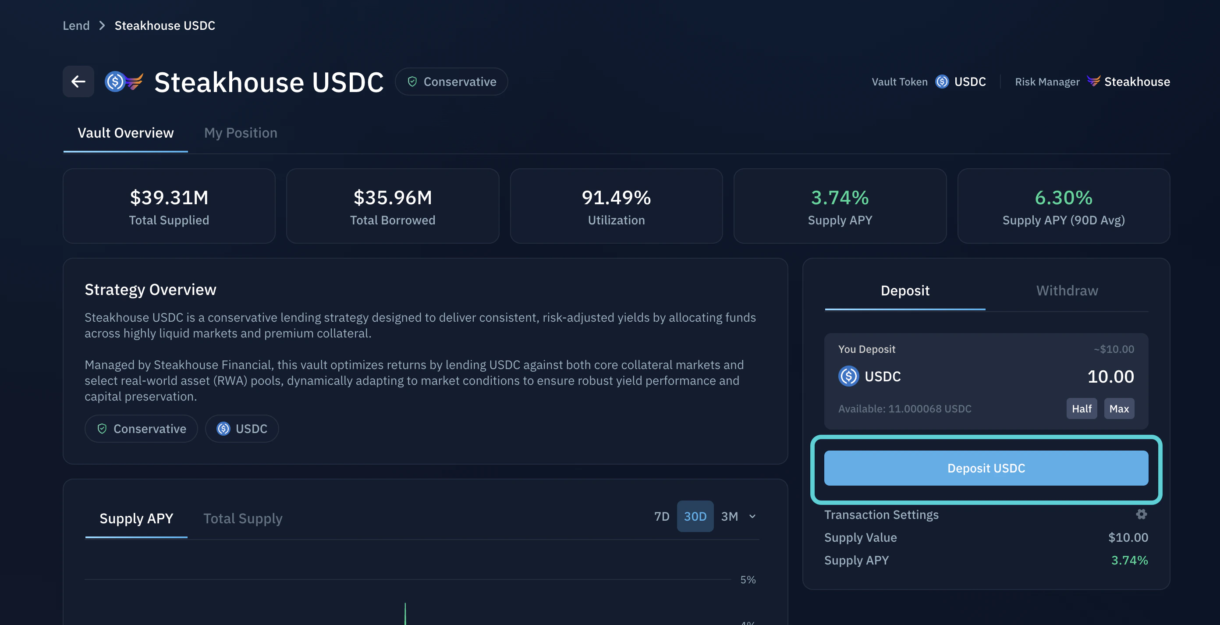Switch to the Vault Overview tab

125,133
